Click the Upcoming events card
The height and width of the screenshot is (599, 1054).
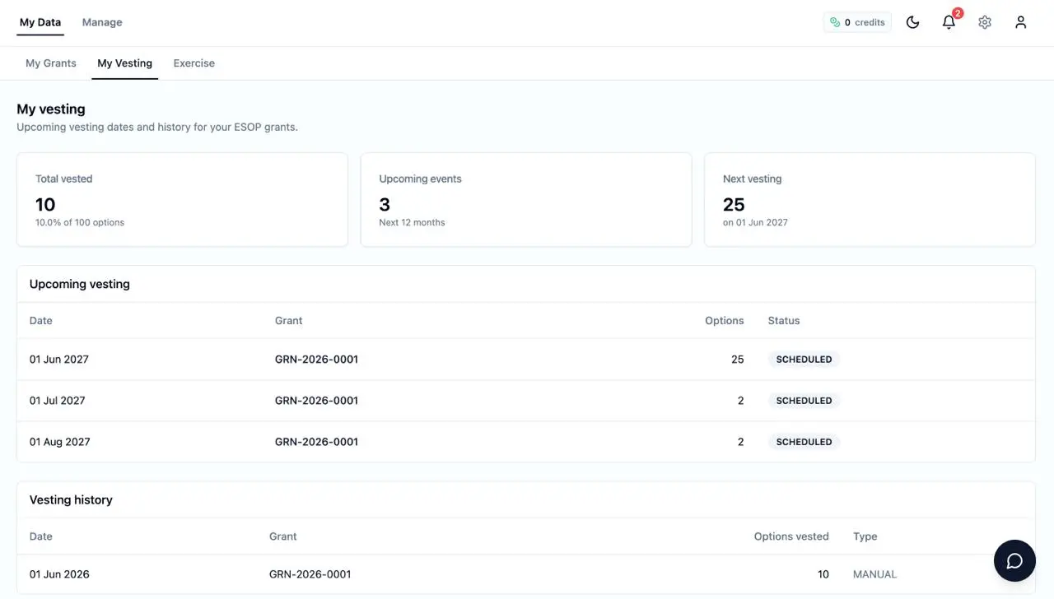point(526,199)
